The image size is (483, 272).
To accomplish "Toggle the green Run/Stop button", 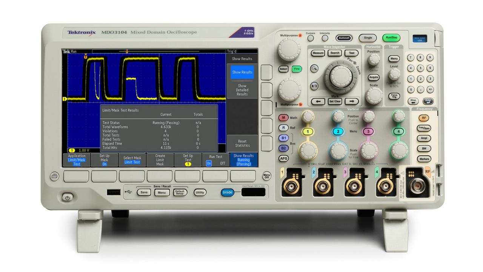I will click(x=391, y=38).
